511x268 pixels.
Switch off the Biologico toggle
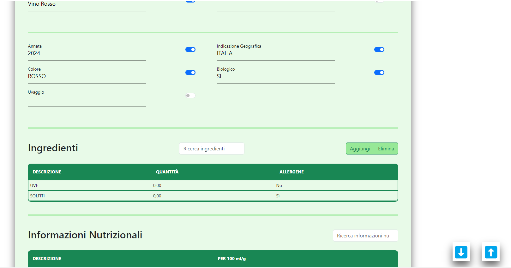pyautogui.click(x=379, y=73)
